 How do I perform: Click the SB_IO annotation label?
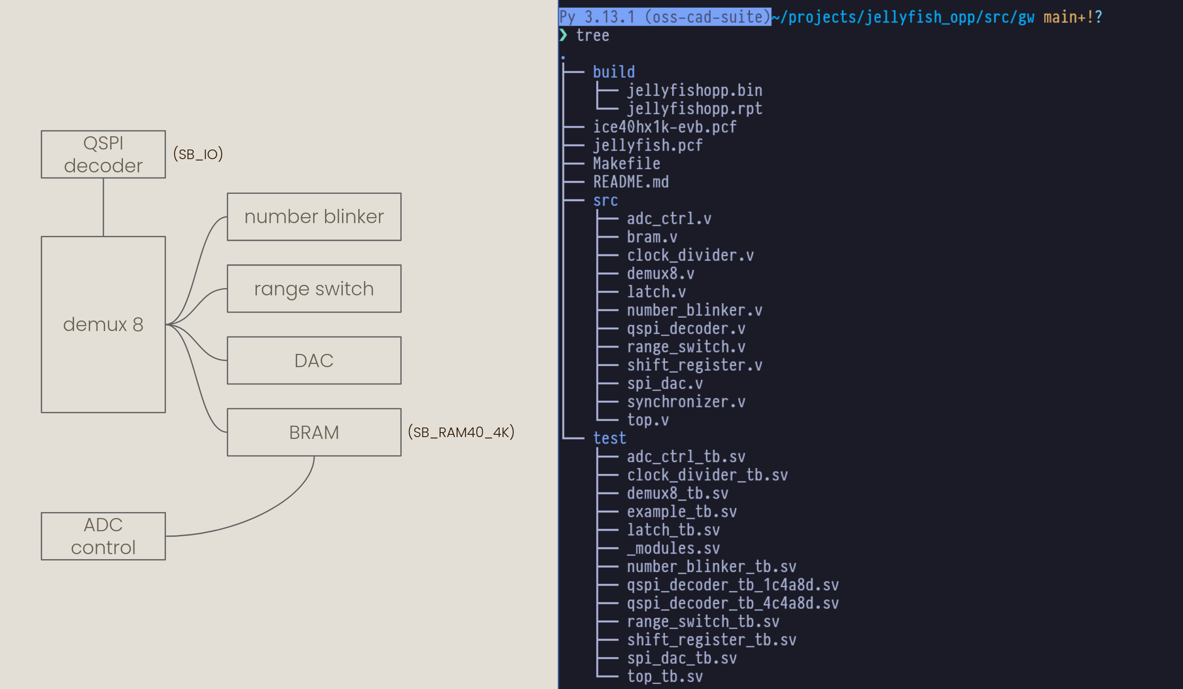pos(197,154)
